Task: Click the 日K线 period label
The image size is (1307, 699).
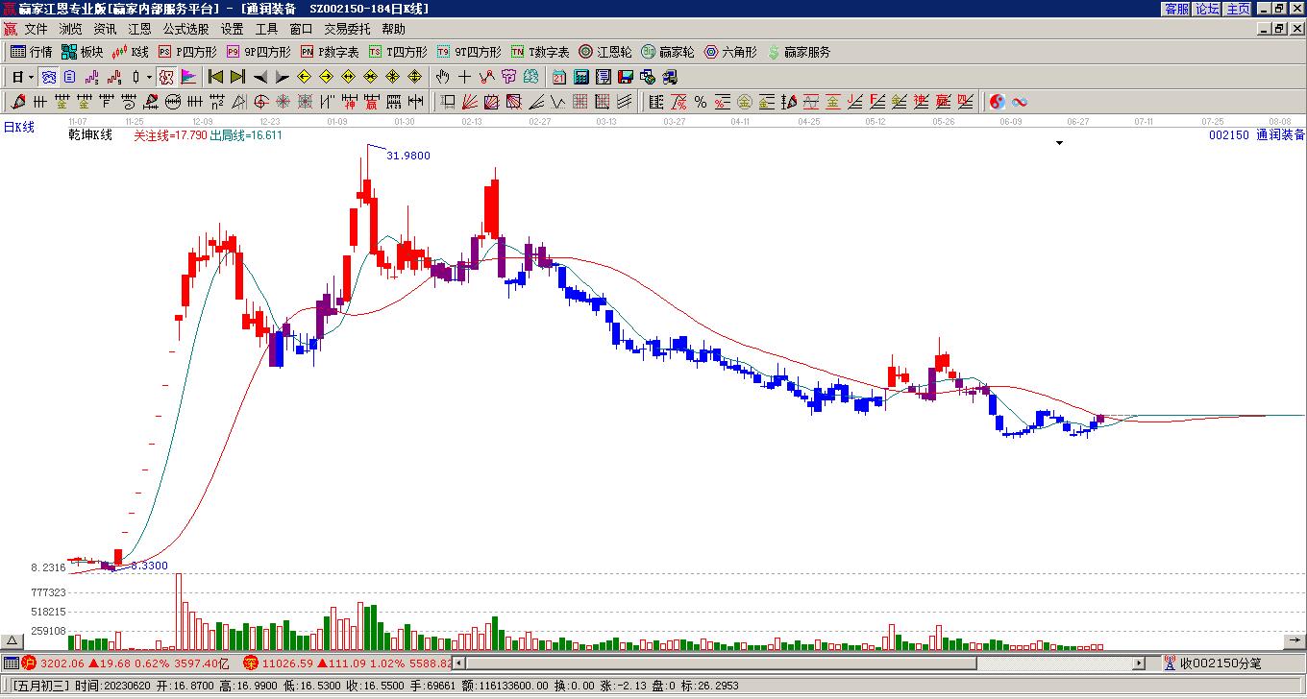Action: [19, 127]
